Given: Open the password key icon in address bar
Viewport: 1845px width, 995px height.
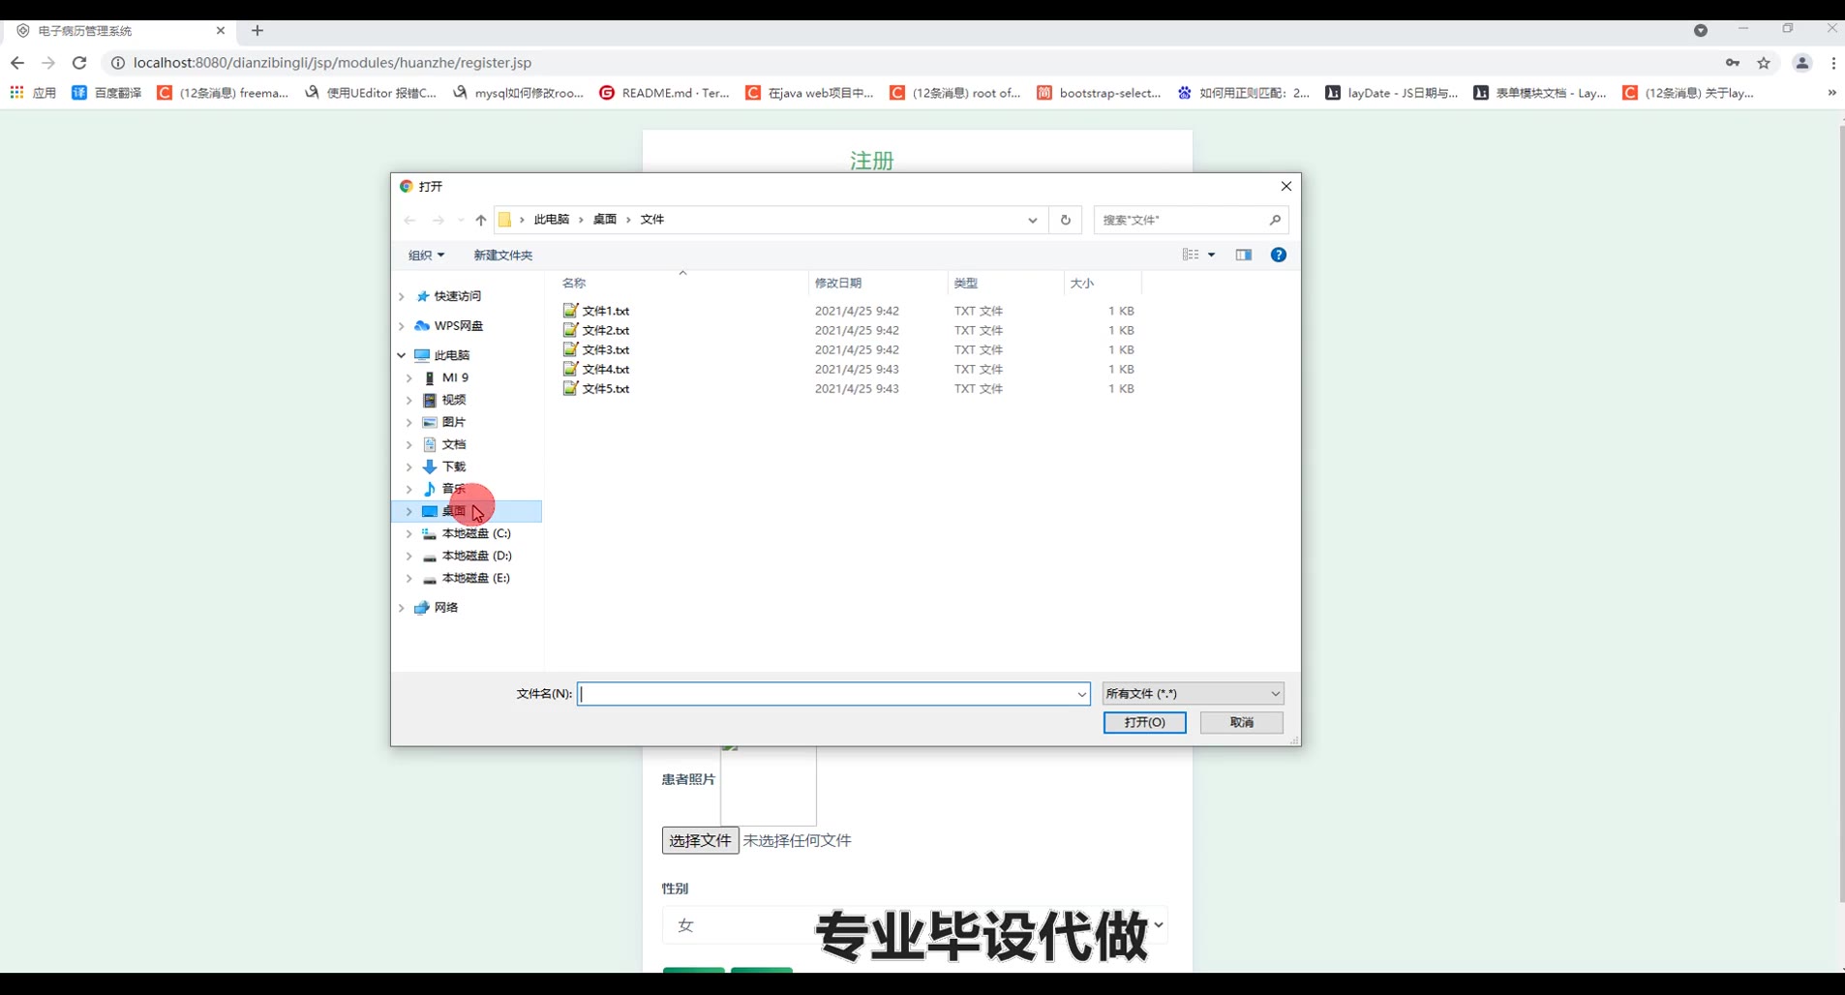Looking at the screenshot, I should [1733, 63].
